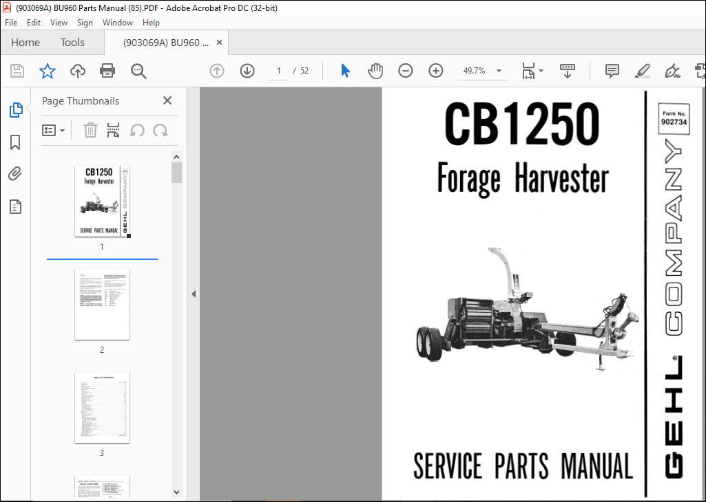
Task: Switch to the Tools tab
Action: 72,42
